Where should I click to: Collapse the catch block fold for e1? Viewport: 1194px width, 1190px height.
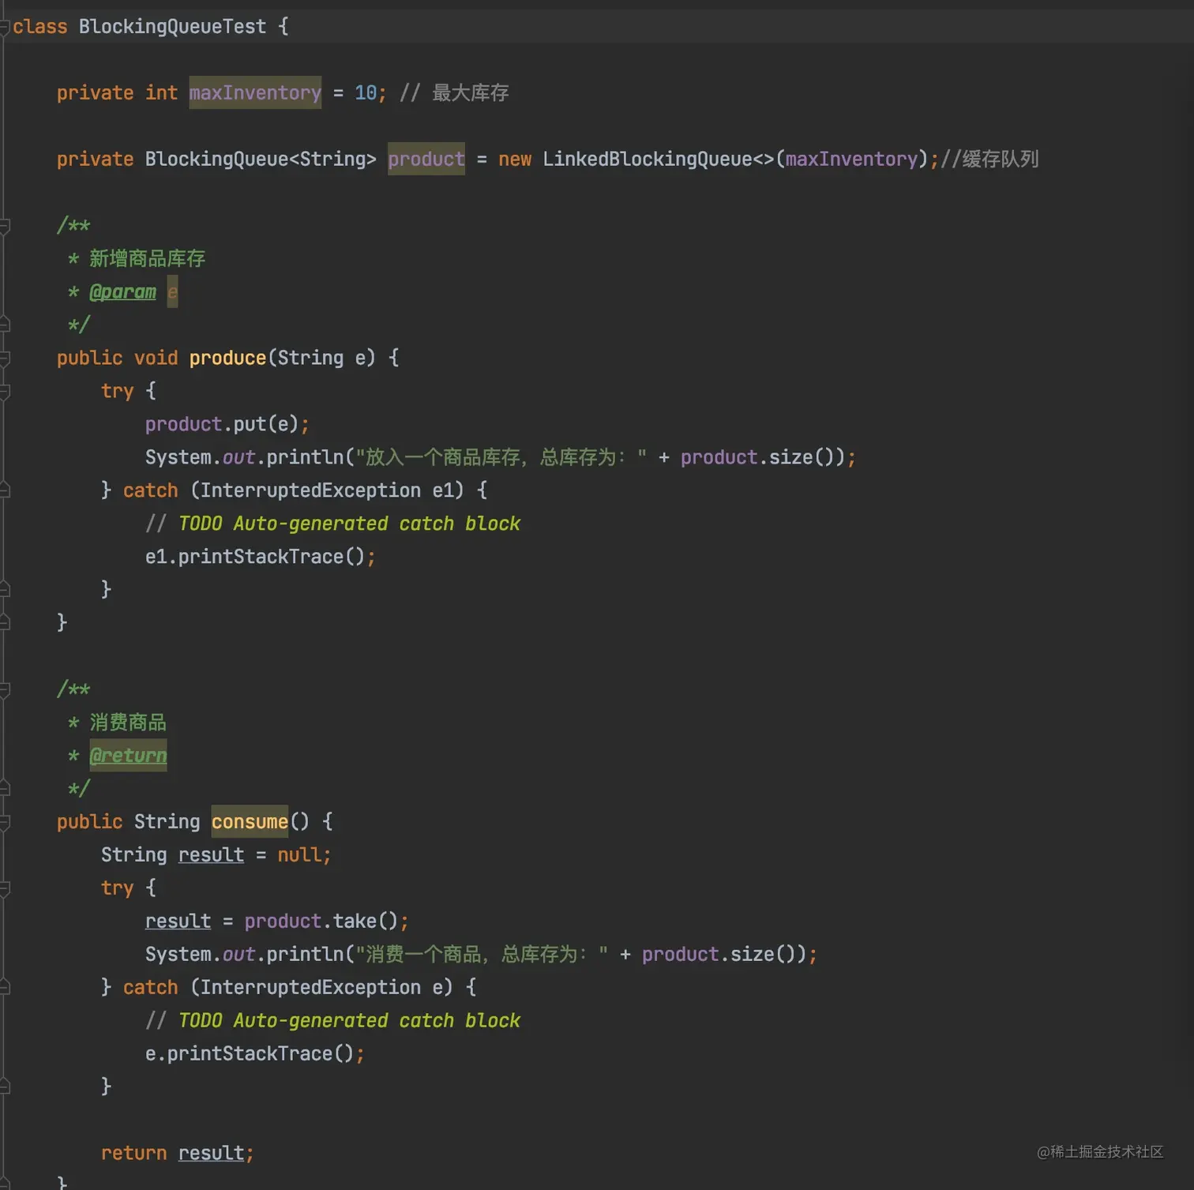(4, 491)
